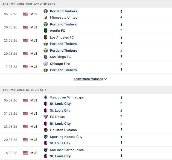Viewport: 172px width, 160px height.
Task: Click St. Louis City crest in San Jose match
Action: pyautogui.click(x=46, y=156)
